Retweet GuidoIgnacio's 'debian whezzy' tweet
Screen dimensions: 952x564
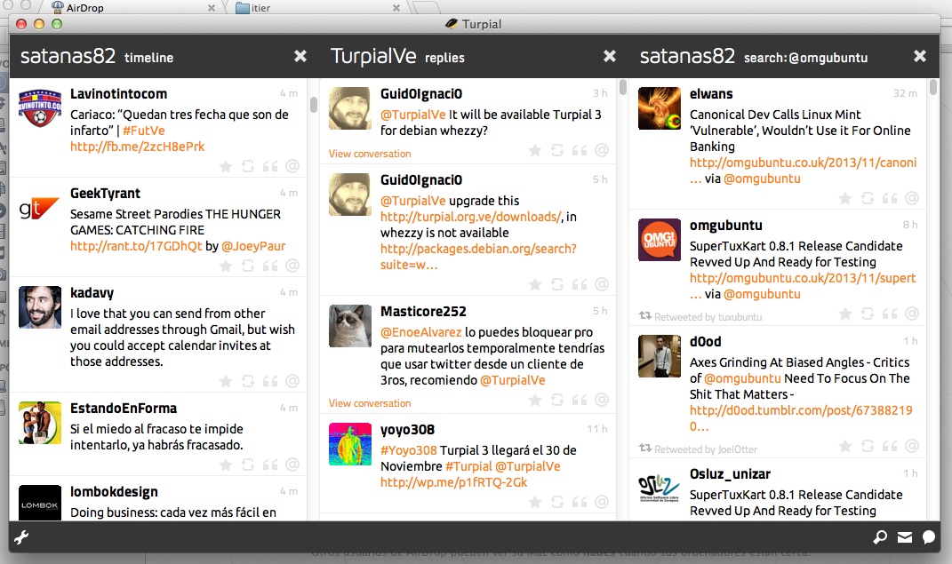point(557,150)
